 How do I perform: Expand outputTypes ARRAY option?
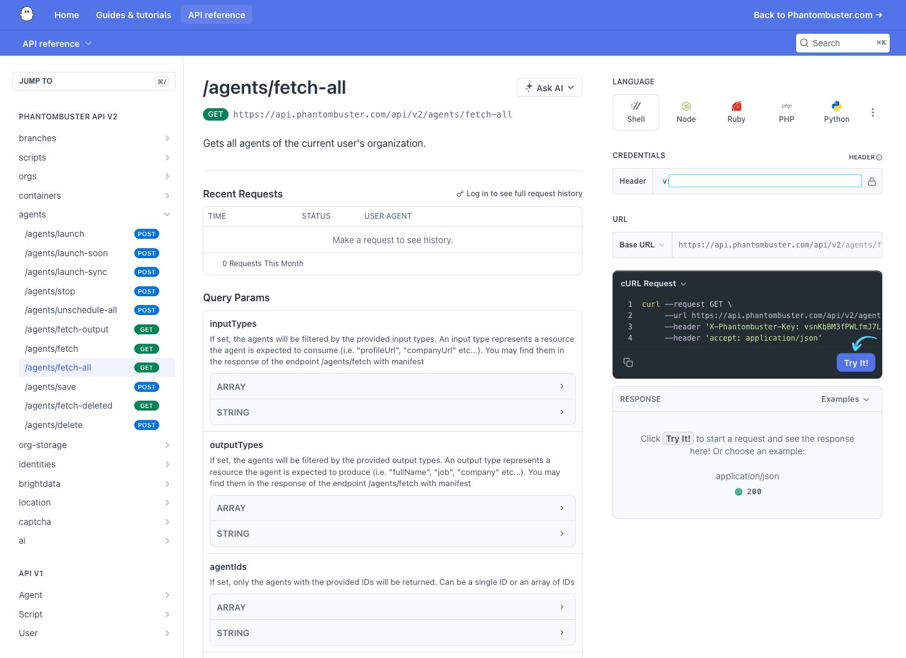pyautogui.click(x=393, y=508)
